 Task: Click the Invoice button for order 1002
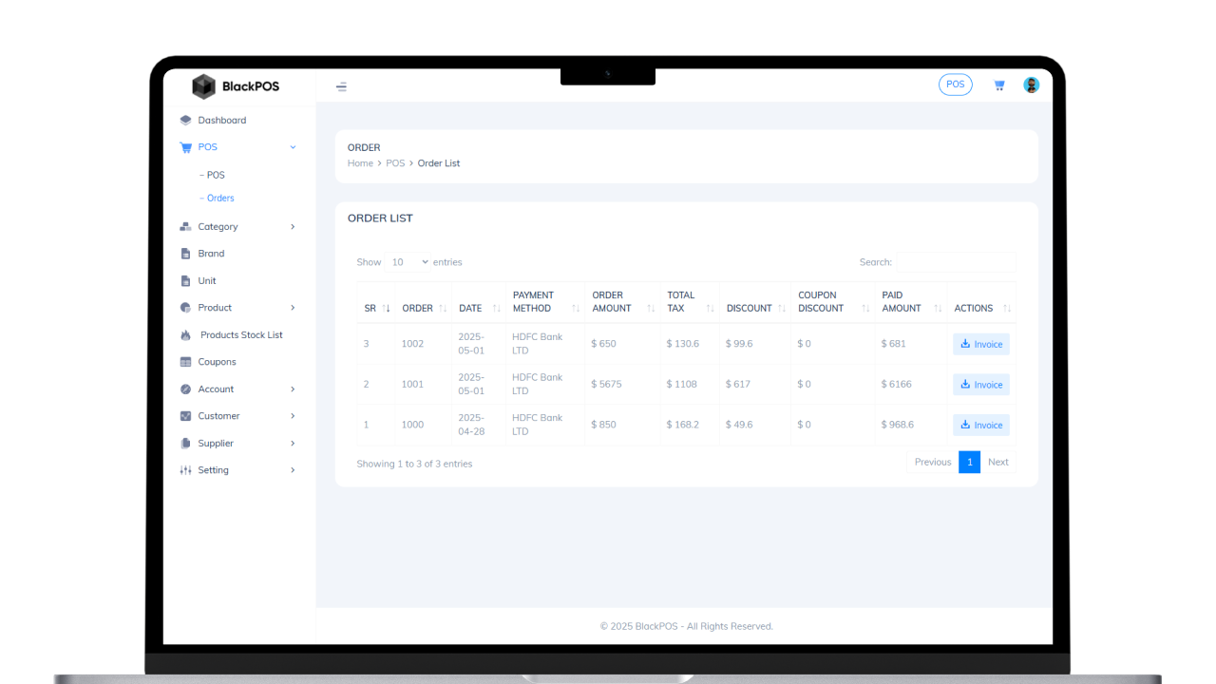pyautogui.click(x=980, y=343)
